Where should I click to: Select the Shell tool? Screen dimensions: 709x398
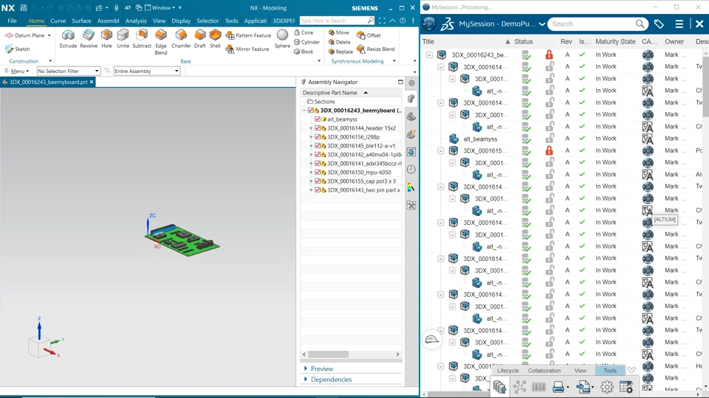[x=215, y=39]
